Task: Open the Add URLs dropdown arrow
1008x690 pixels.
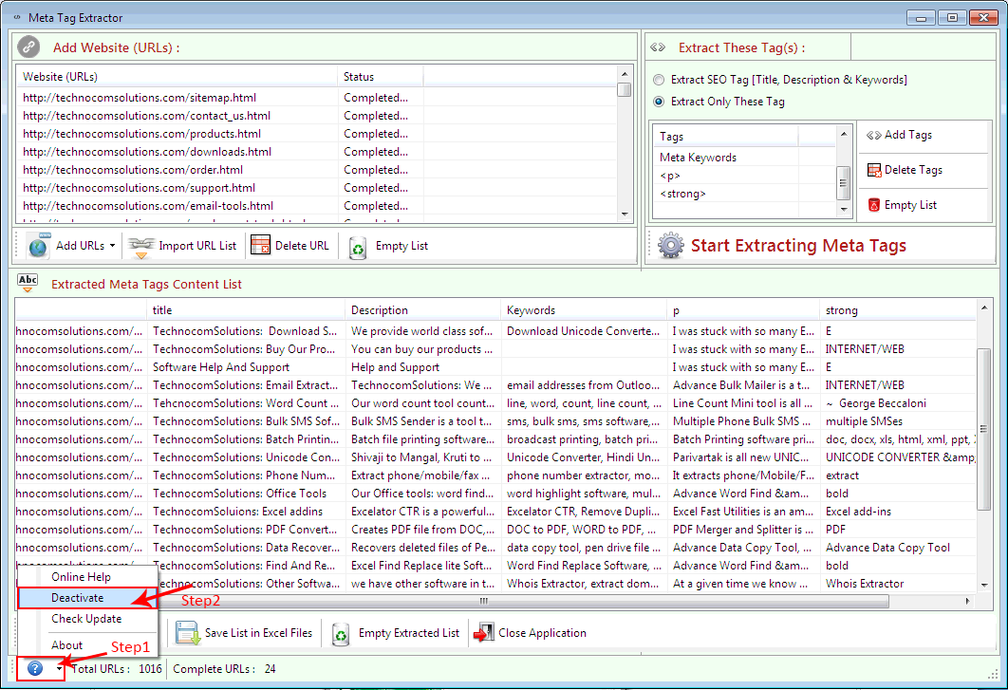Action: point(113,246)
